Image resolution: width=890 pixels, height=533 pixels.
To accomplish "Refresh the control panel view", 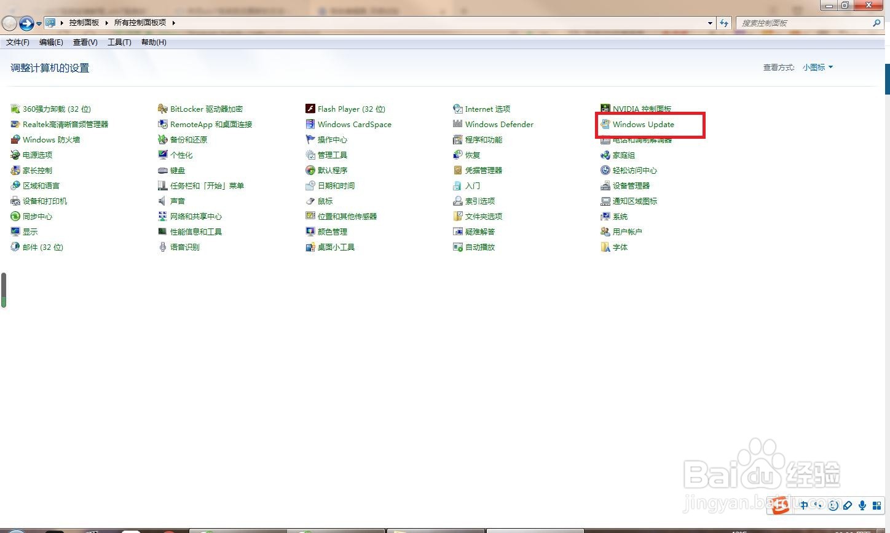I will click(x=724, y=23).
